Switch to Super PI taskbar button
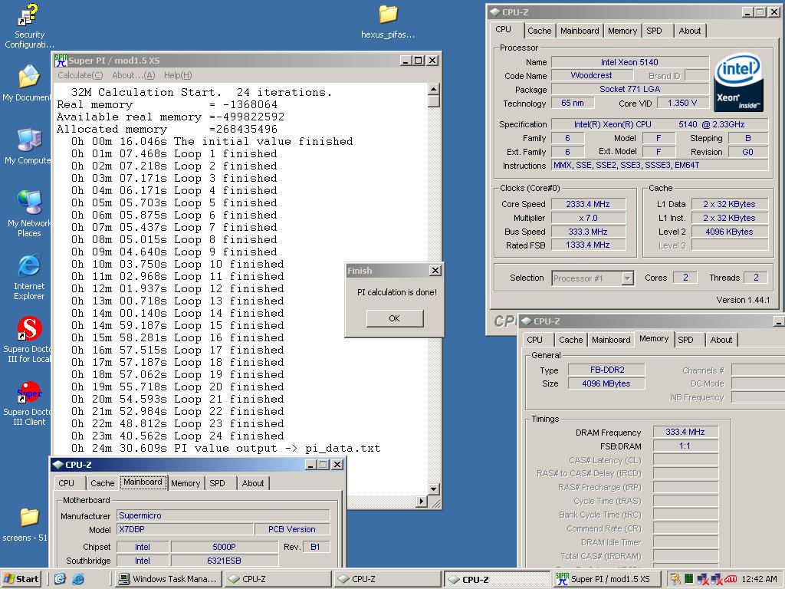 pyautogui.click(x=607, y=579)
